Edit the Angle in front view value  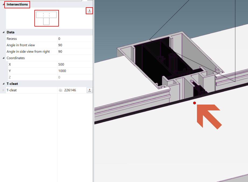click(x=75, y=45)
